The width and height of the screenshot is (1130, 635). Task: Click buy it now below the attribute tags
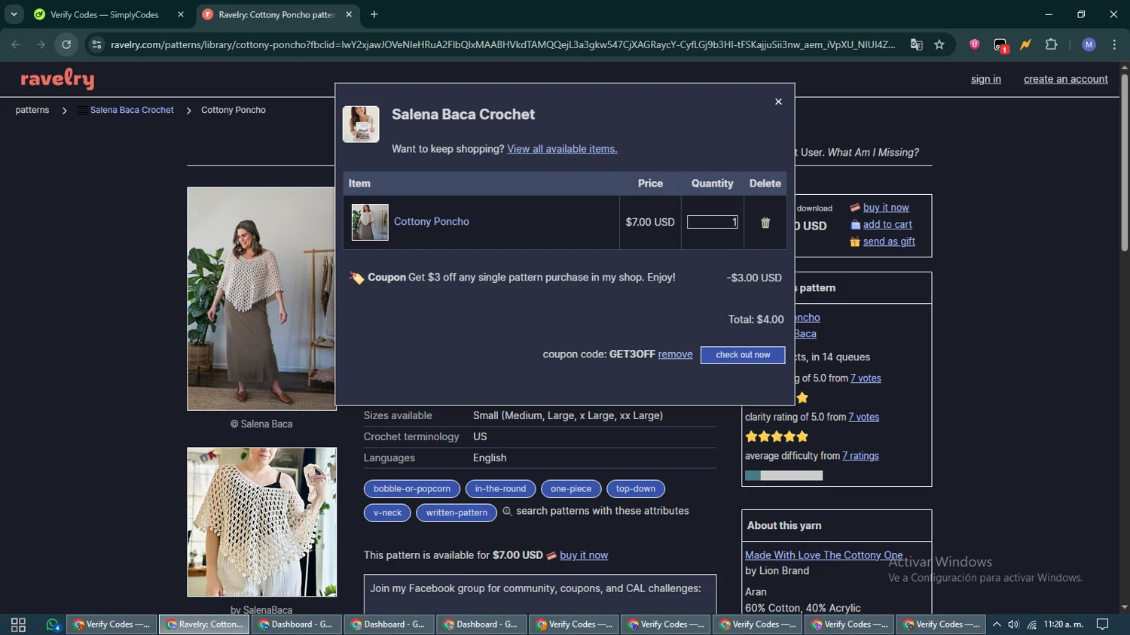[x=584, y=555]
